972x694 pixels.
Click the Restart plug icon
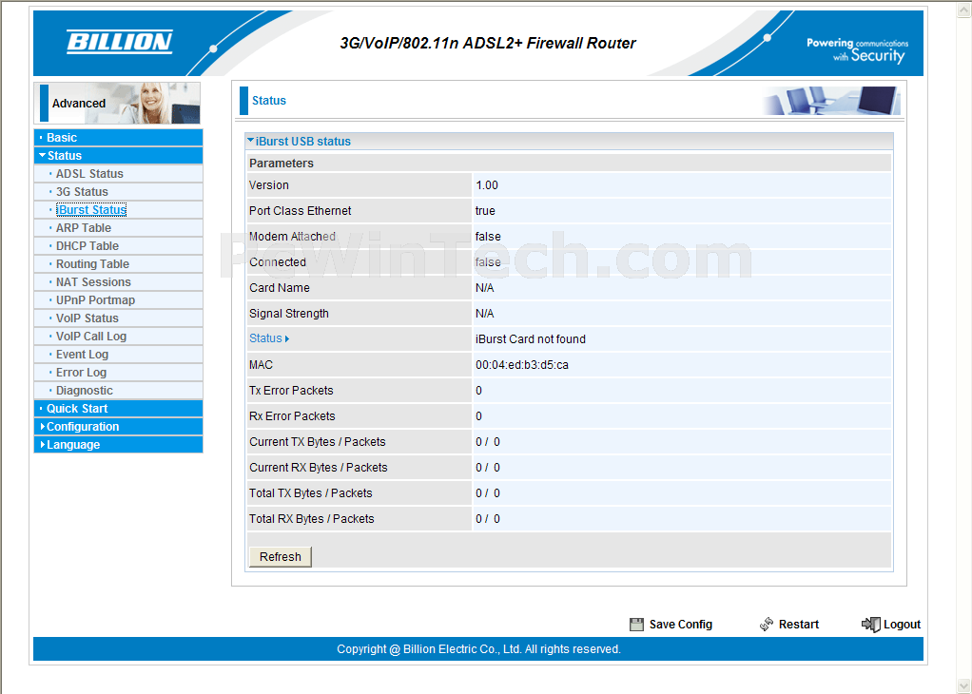coord(767,624)
